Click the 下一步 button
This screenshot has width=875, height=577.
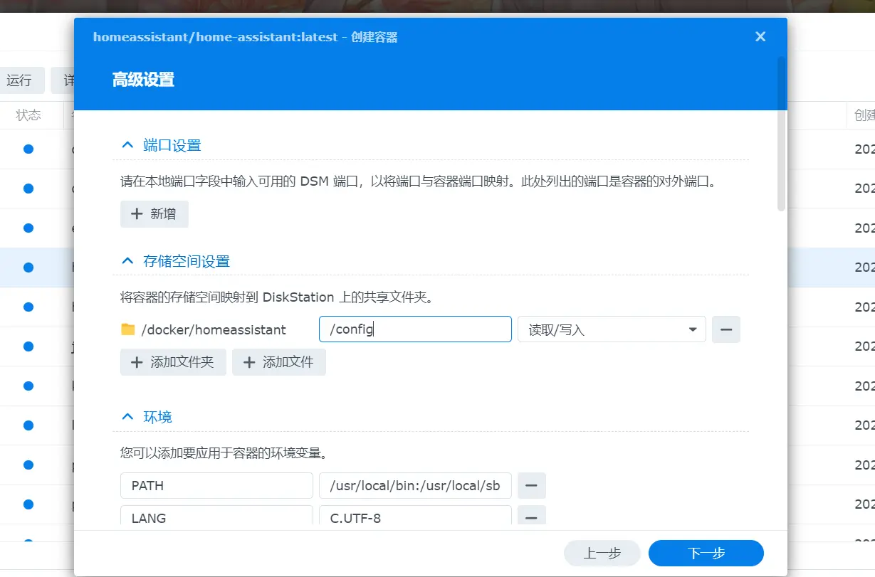706,554
